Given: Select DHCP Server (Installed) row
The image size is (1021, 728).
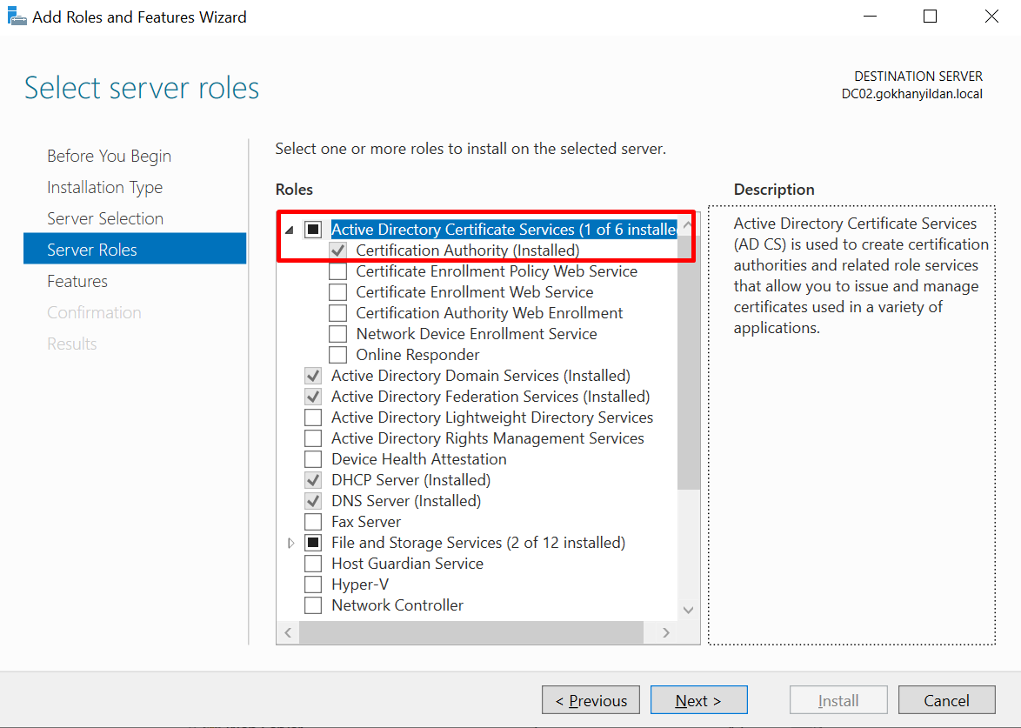Looking at the screenshot, I should [410, 480].
